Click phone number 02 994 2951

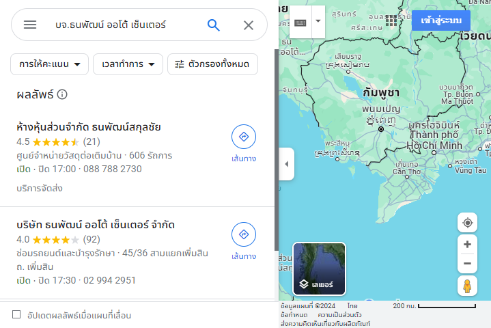pos(109,280)
